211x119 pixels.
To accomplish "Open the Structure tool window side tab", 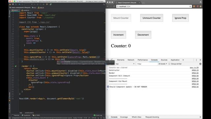I will (10, 108).
